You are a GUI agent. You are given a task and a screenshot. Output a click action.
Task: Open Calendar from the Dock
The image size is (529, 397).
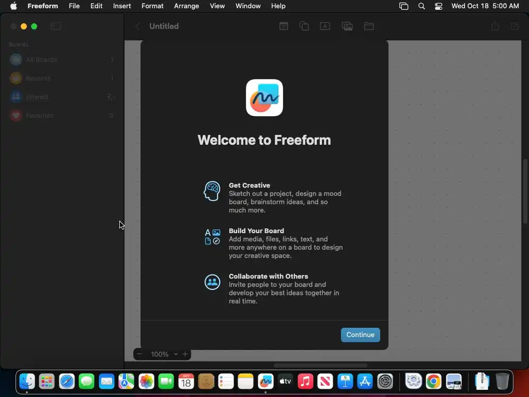[186, 381]
